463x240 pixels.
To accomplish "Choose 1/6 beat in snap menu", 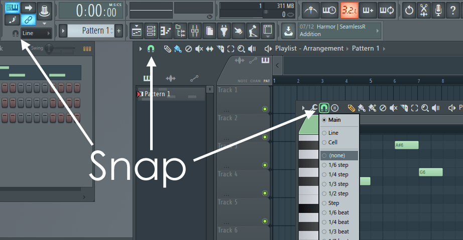I will [339, 212].
